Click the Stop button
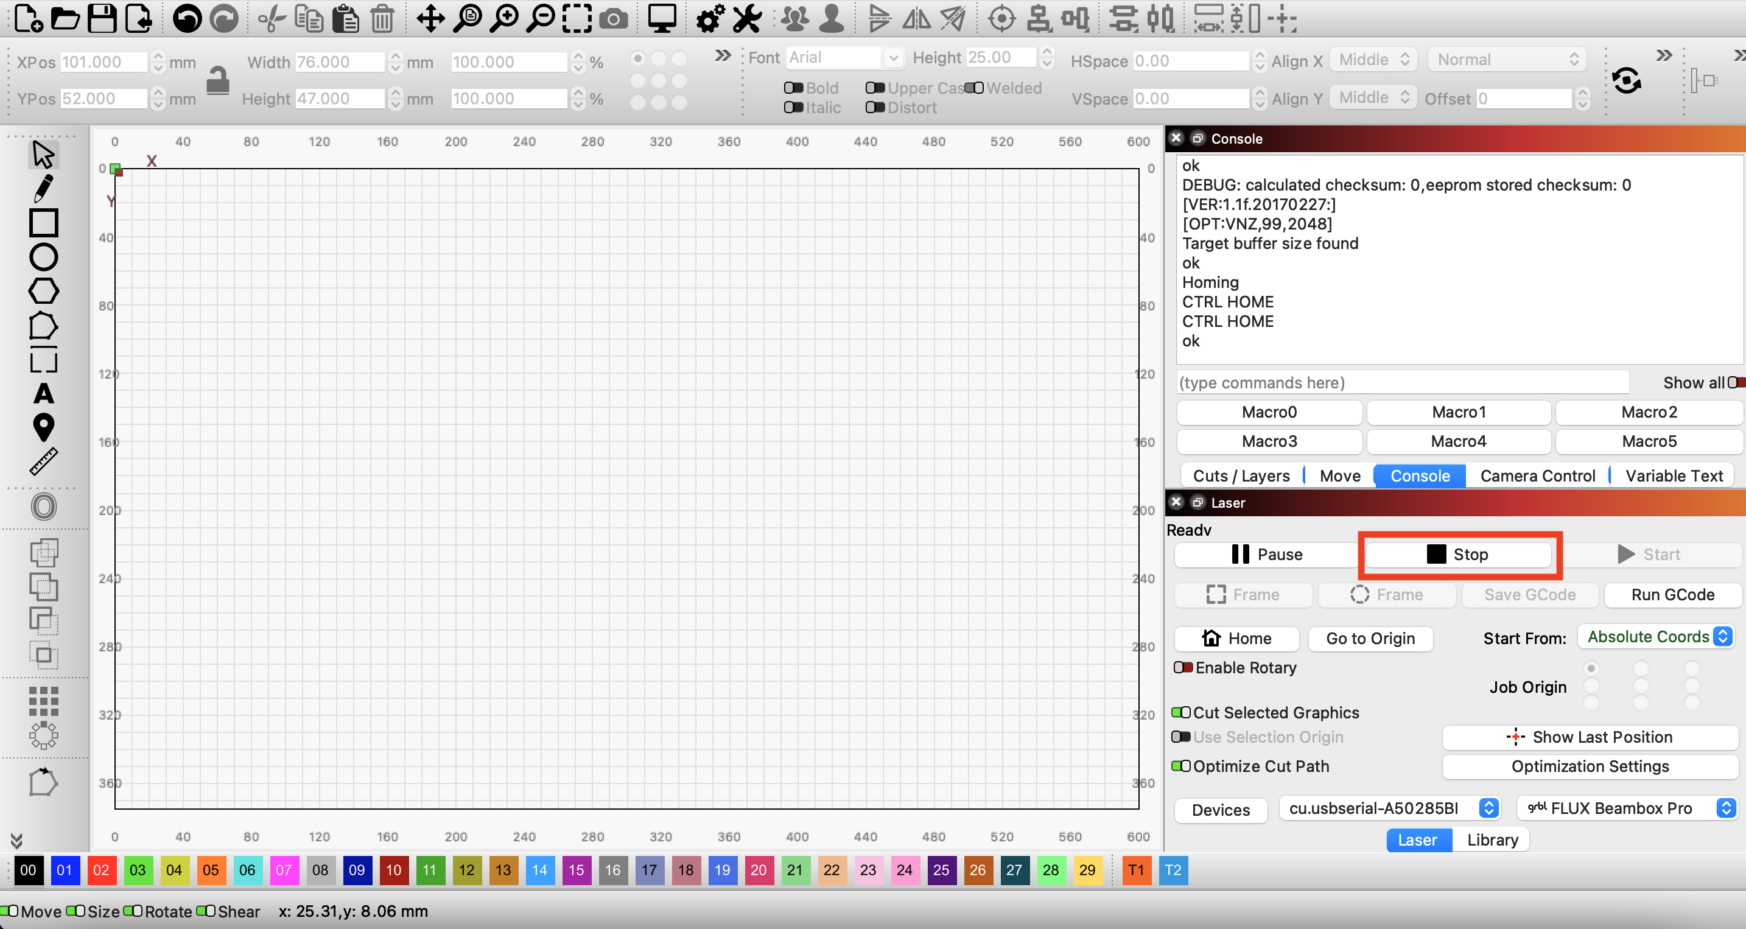Screen dimensions: 1746x929 [1458, 554]
